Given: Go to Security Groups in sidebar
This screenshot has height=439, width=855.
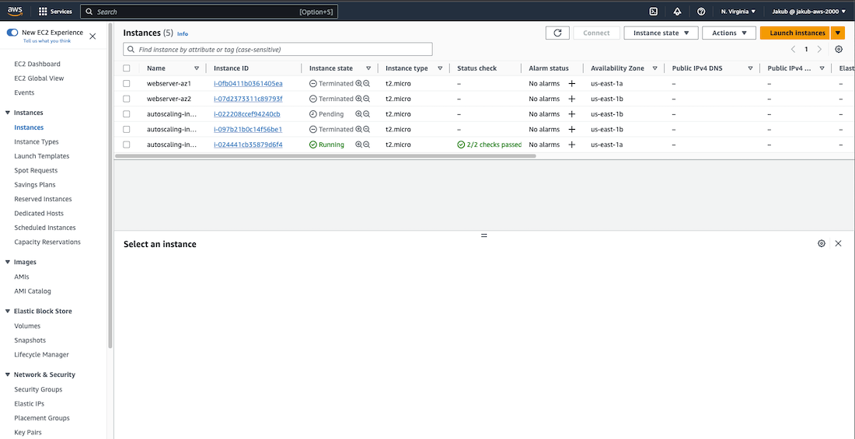Looking at the screenshot, I should click(38, 389).
